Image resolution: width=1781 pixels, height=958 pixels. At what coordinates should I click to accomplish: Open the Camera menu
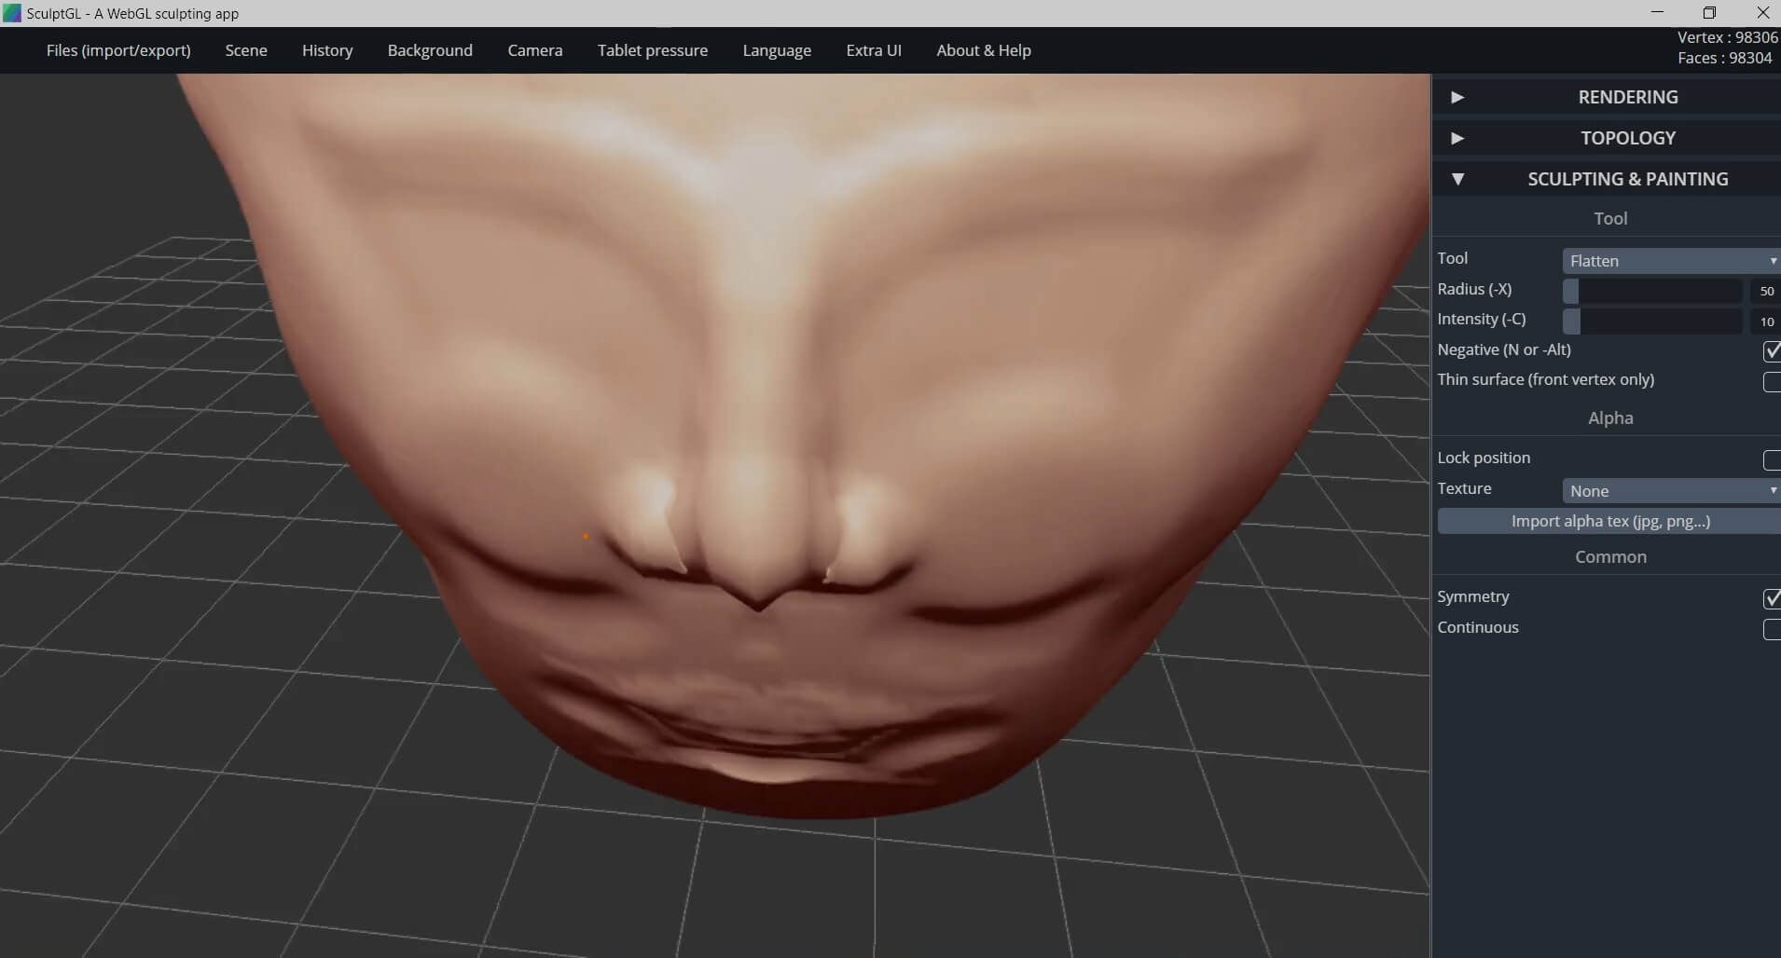(x=534, y=50)
